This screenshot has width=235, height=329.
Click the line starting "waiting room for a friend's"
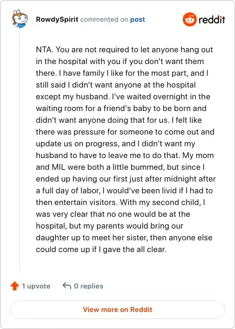tap(121, 109)
